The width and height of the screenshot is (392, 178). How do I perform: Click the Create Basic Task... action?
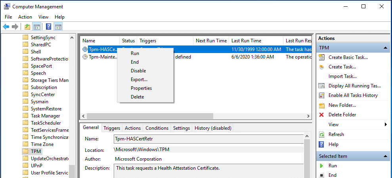(348, 57)
